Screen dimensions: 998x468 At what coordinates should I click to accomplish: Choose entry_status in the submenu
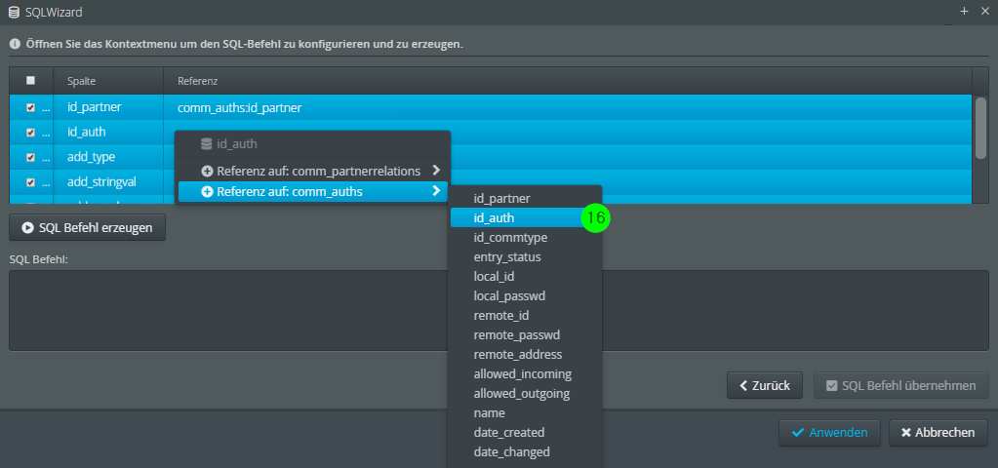click(526, 257)
